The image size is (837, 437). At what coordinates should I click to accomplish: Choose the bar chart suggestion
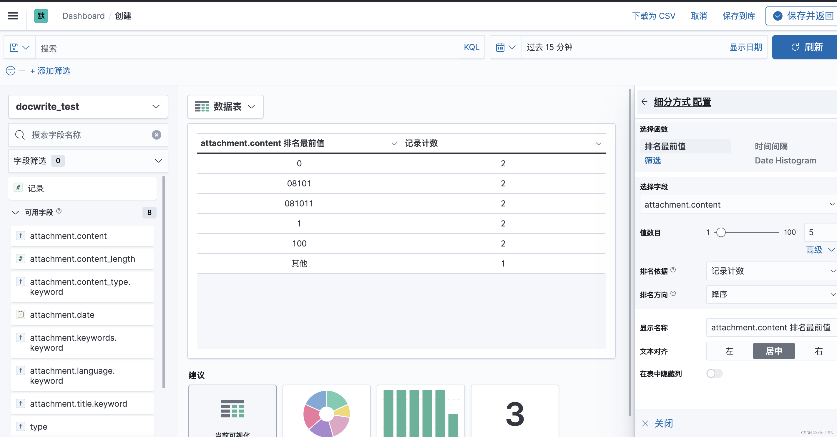click(x=421, y=413)
